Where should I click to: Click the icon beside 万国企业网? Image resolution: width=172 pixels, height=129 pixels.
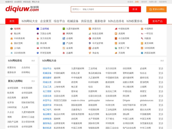coord(38,34)
